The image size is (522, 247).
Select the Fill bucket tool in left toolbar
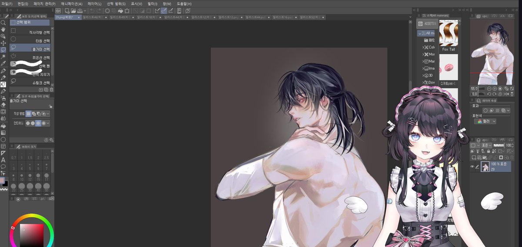tap(3, 125)
